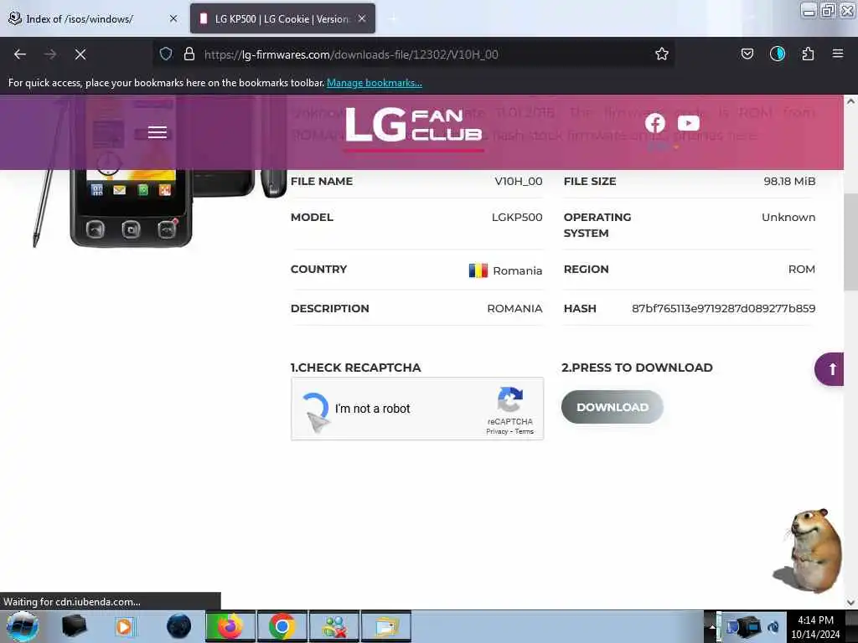Image resolution: width=858 pixels, height=643 pixels.
Task: Open the taskbar clock 4:14 PM
Action: [815, 626]
